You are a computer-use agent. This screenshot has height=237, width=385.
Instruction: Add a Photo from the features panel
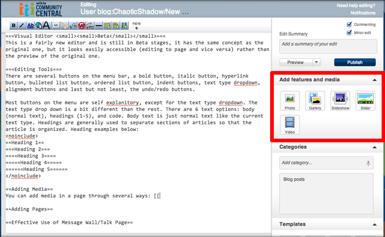pyautogui.click(x=290, y=101)
